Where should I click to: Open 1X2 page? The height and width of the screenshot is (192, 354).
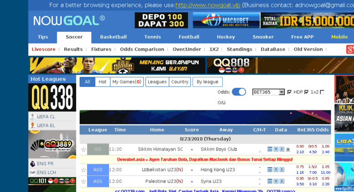214,49
